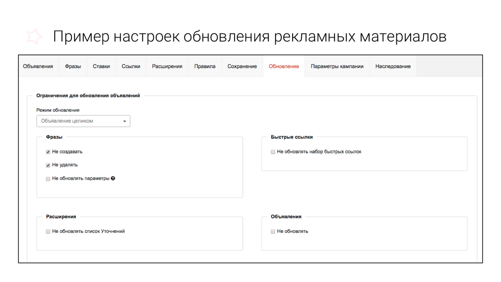Screen dimensions: 501x282
Task: Check Не обновлять набор быстрых ссылок
Action: tap(273, 152)
